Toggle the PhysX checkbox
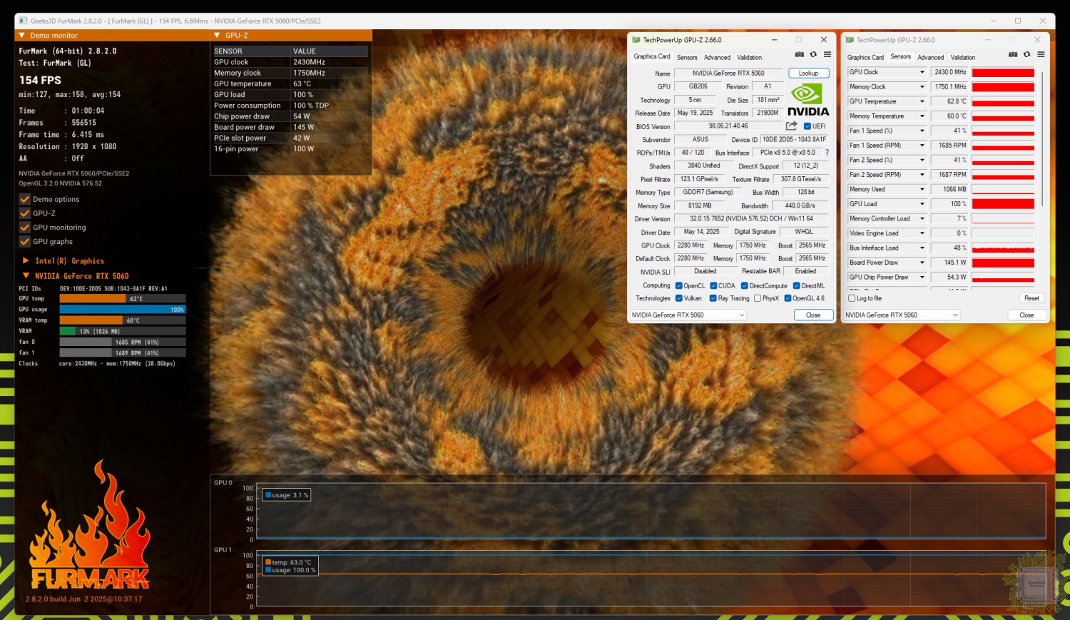The image size is (1070, 620). [x=758, y=298]
